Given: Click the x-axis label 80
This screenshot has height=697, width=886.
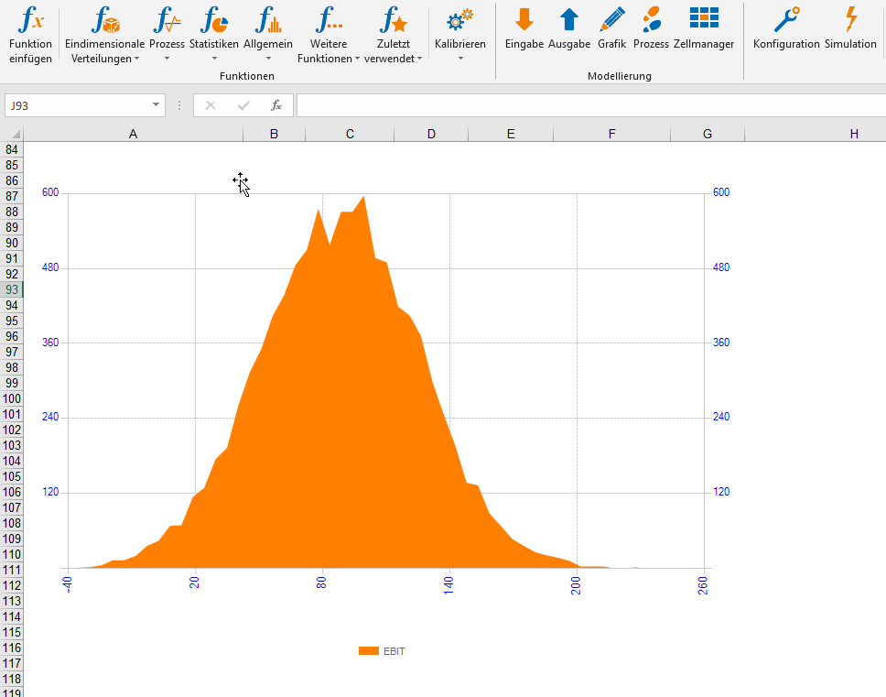Looking at the screenshot, I should point(321,583).
